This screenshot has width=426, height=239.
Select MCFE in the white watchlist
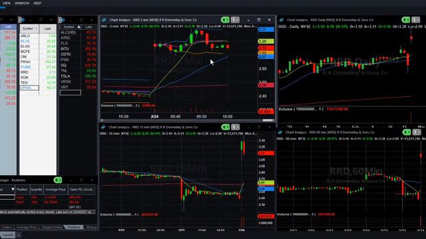coord(25,52)
